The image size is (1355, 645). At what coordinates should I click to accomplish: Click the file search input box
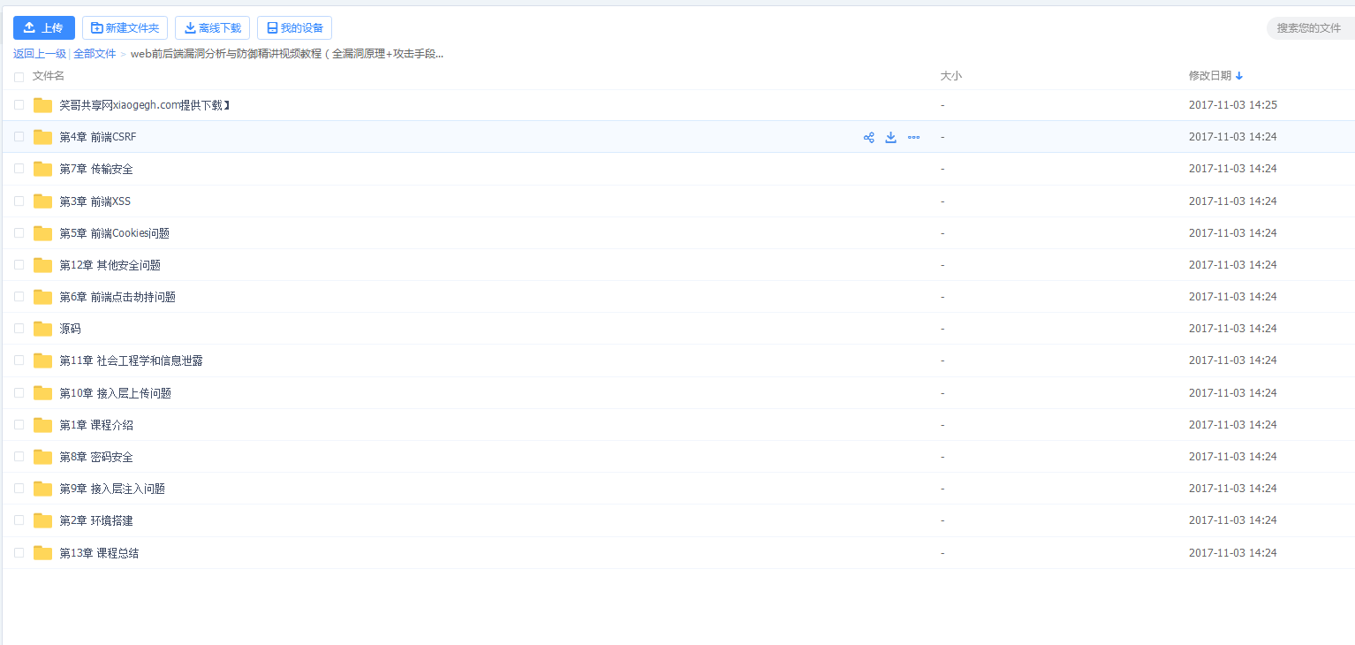(1312, 28)
